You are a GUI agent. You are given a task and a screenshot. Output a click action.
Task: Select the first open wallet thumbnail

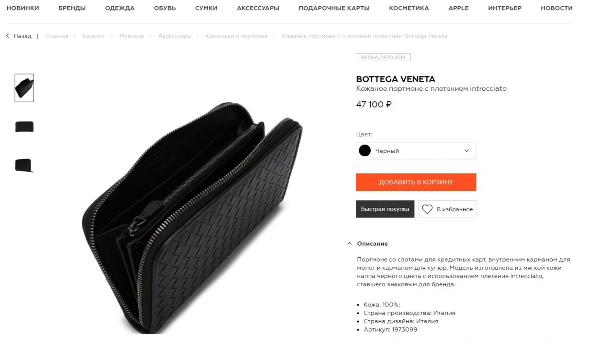[24, 88]
